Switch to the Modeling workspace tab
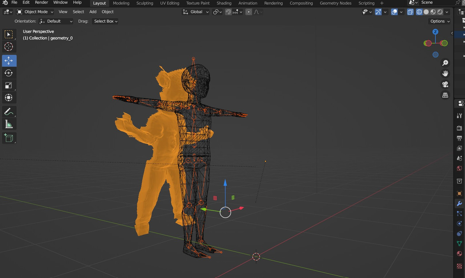This screenshot has width=465, height=278. pos(121,3)
